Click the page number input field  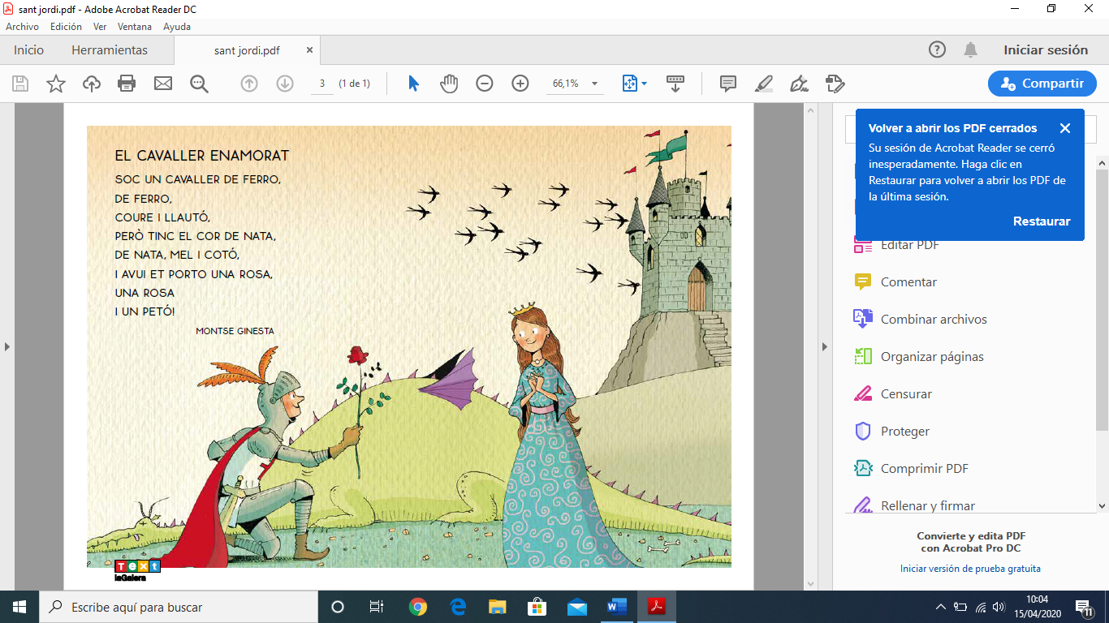[x=322, y=84]
